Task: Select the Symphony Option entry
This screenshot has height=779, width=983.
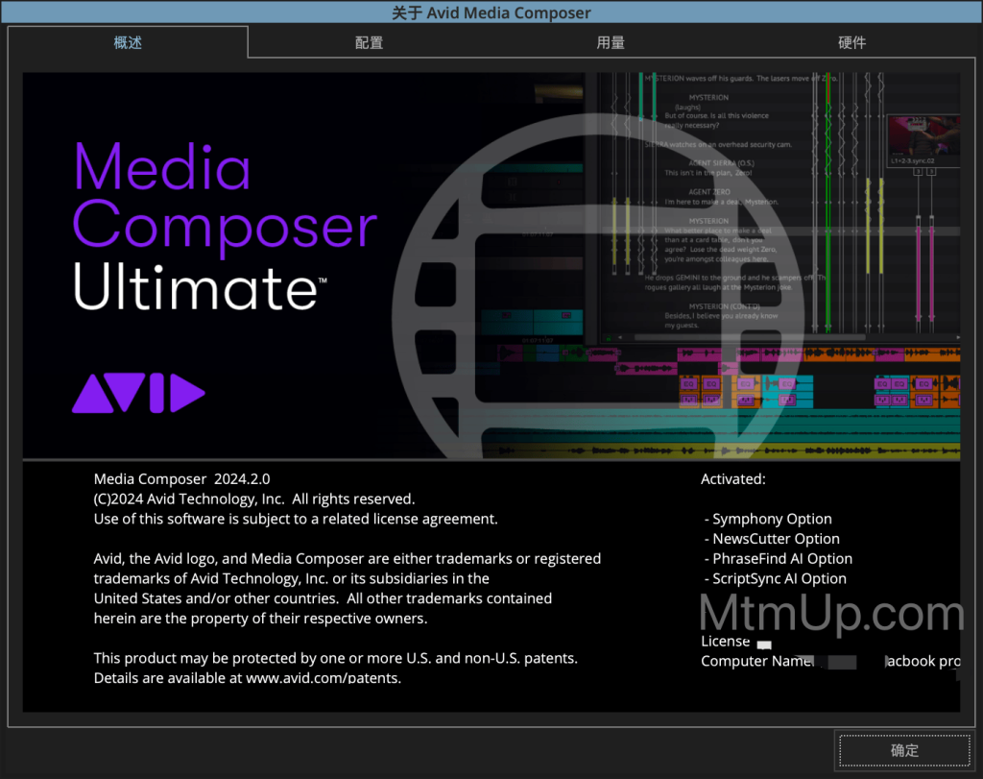Action: click(769, 519)
